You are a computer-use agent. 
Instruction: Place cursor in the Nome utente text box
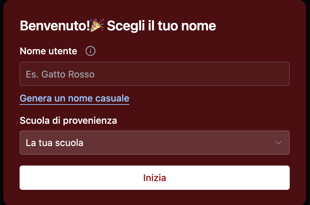154,74
